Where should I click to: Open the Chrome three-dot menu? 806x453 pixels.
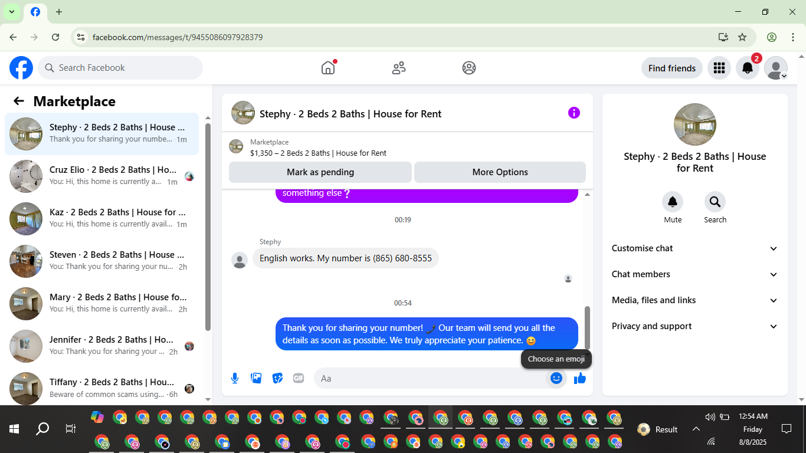point(793,37)
